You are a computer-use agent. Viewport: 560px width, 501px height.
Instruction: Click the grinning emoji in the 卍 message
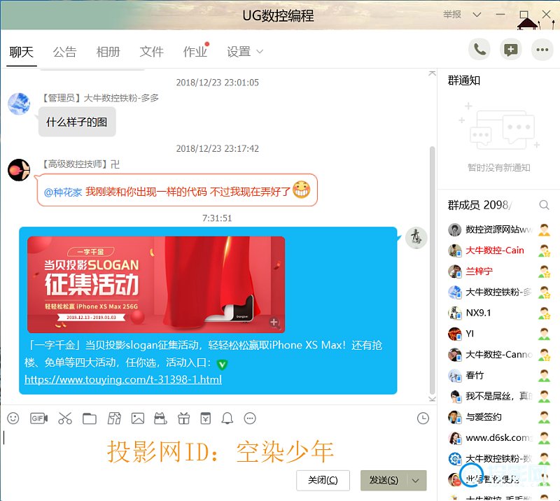302,190
